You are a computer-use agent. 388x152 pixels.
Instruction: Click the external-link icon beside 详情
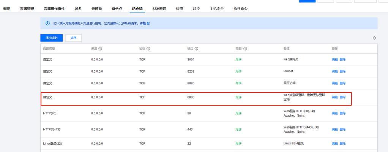tap(148, 23)
